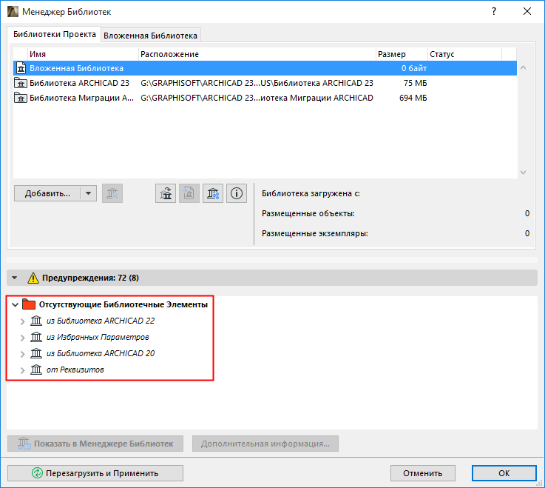Collapse the Предупреждения warnings section
This screenshot has width=545, height=488.
[x=14, y=278]
